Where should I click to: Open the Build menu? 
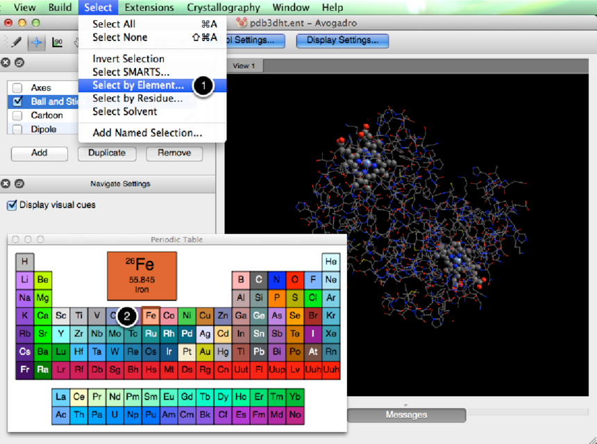point(60,8)
